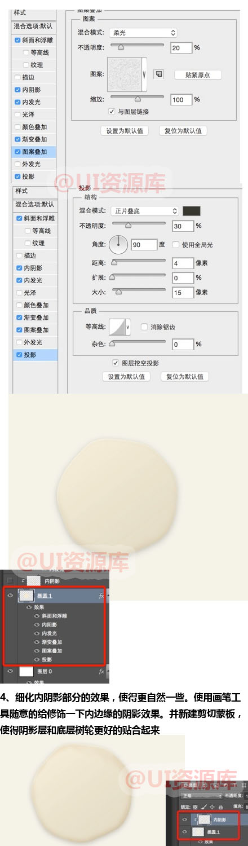Click the drop shadow contour thumbnail
248x846 pixels.
coord(117,327)
